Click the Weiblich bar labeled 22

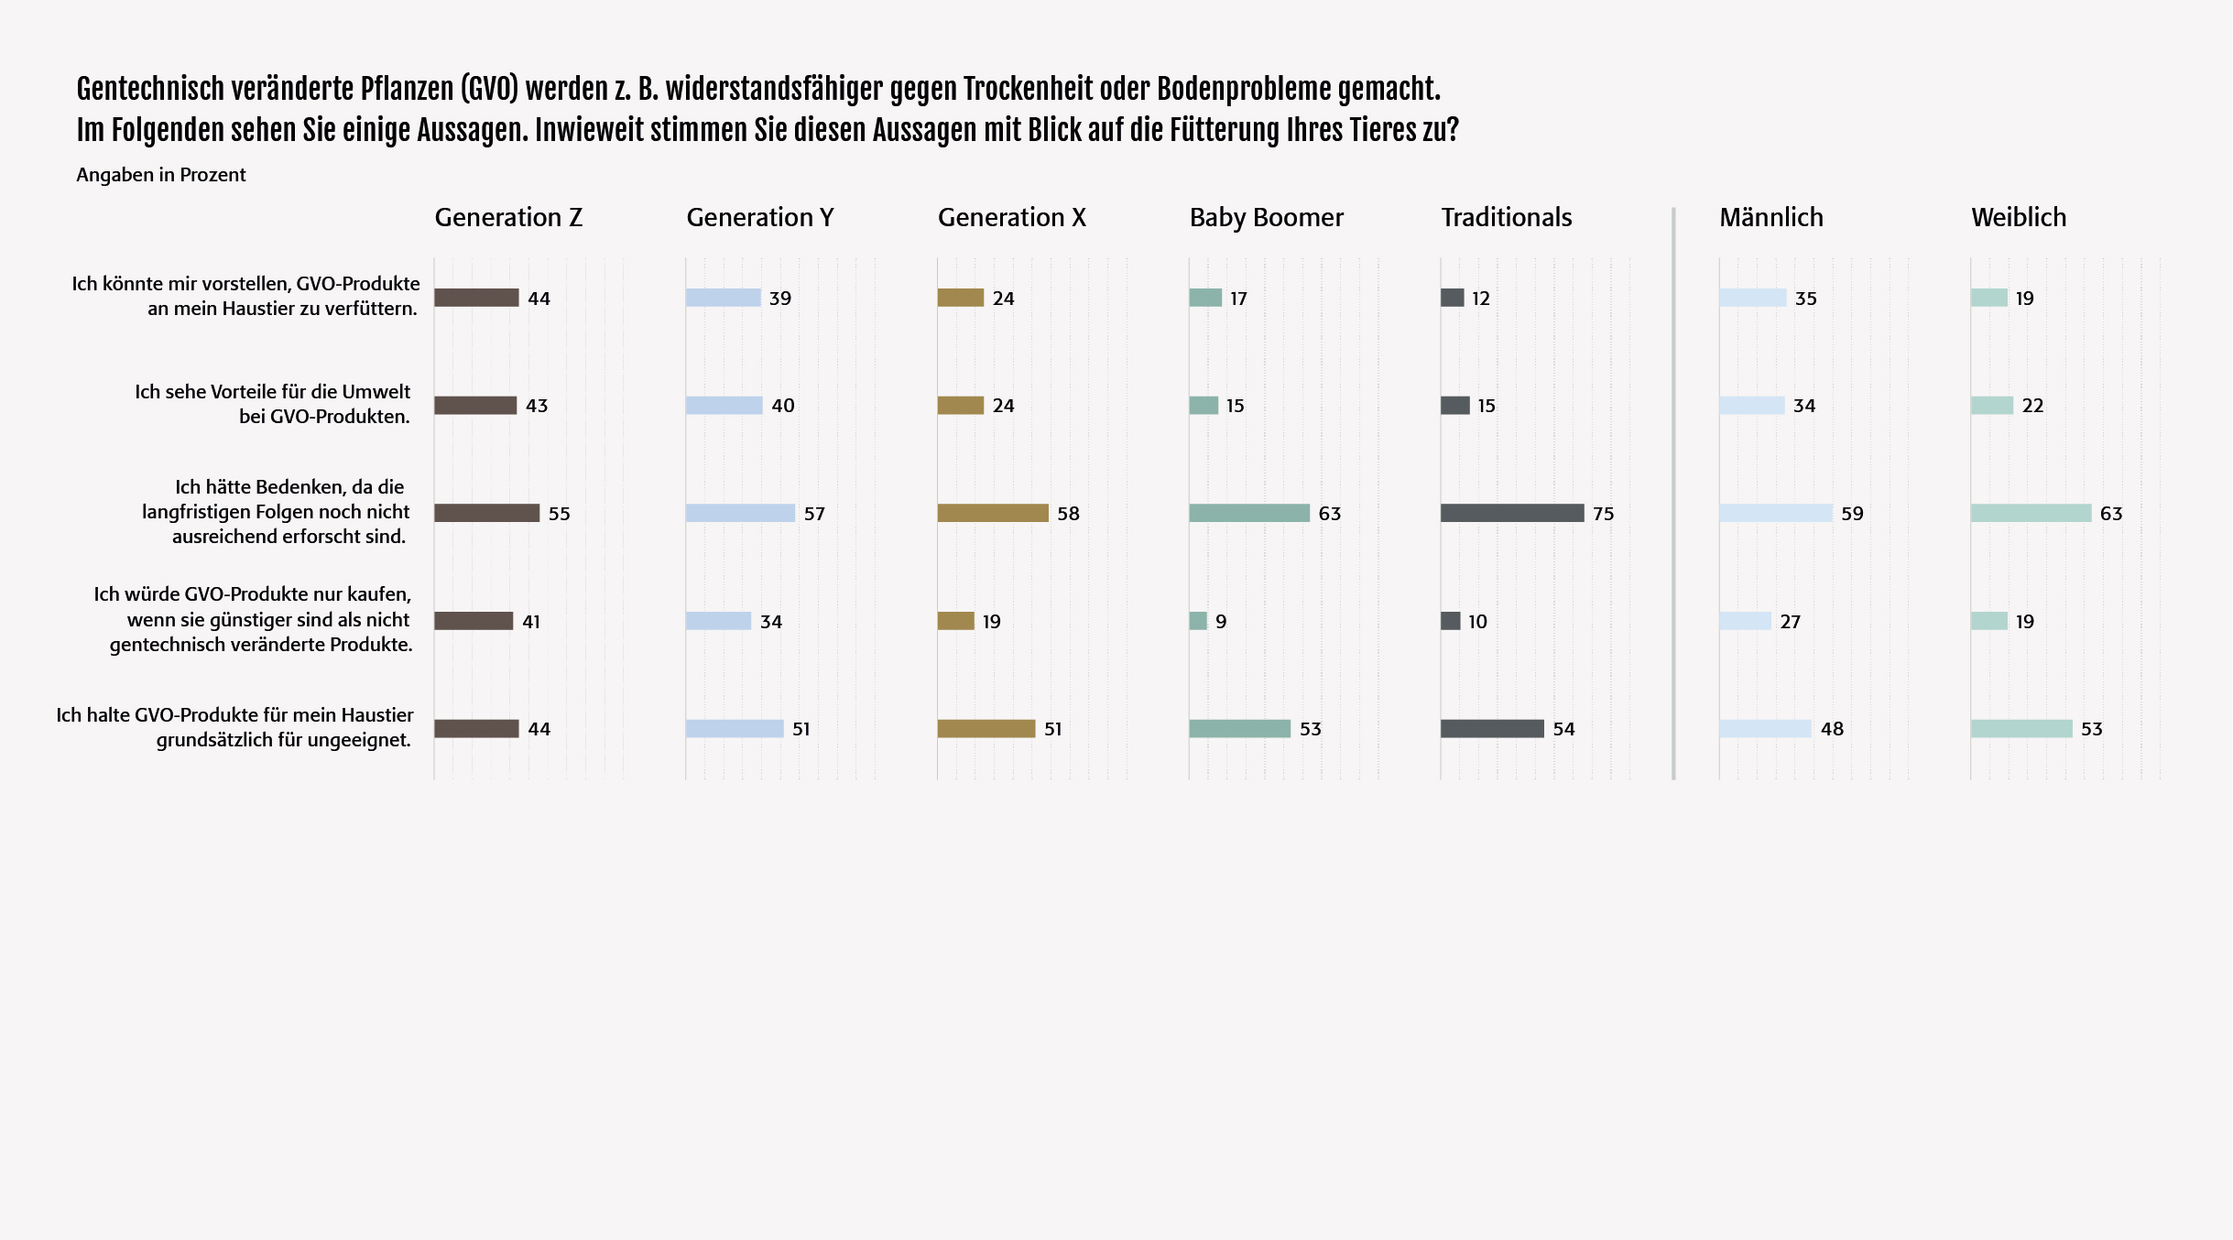click(x=1991, y=406)
